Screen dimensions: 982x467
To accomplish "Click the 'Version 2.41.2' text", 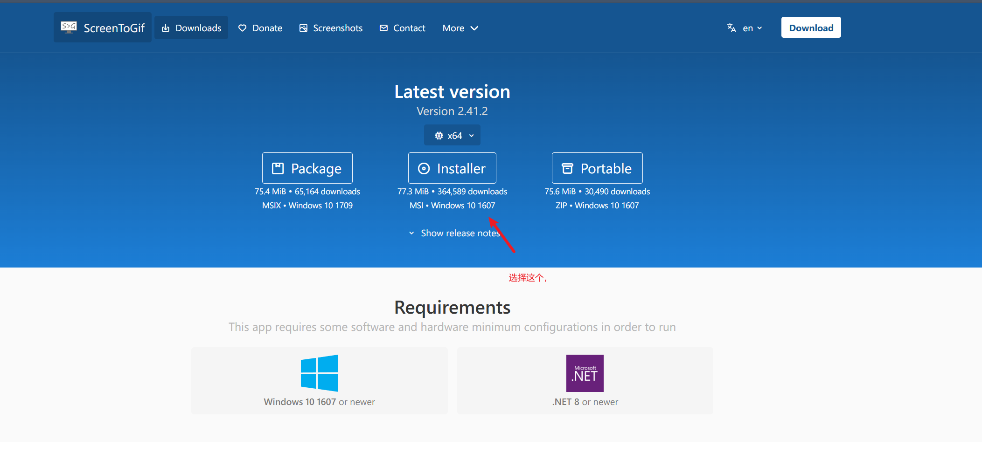I will 452,111.
